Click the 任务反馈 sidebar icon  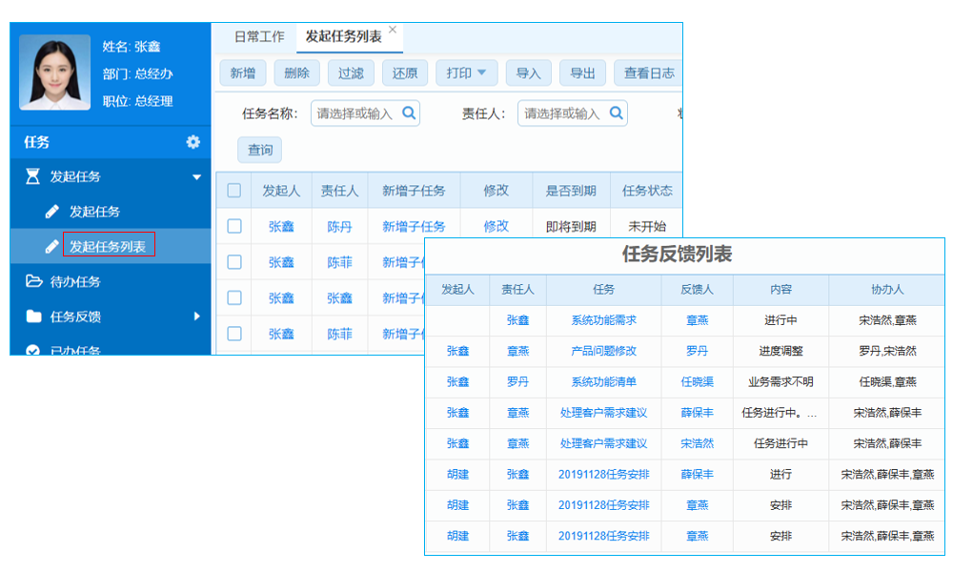[35, 315]
